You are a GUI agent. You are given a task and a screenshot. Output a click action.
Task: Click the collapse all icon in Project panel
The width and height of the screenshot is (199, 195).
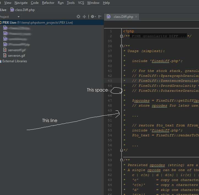coord(85,17)
